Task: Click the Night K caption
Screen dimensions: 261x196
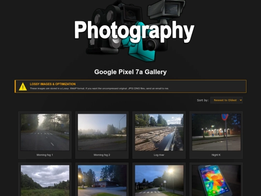Action: (216, 155)
